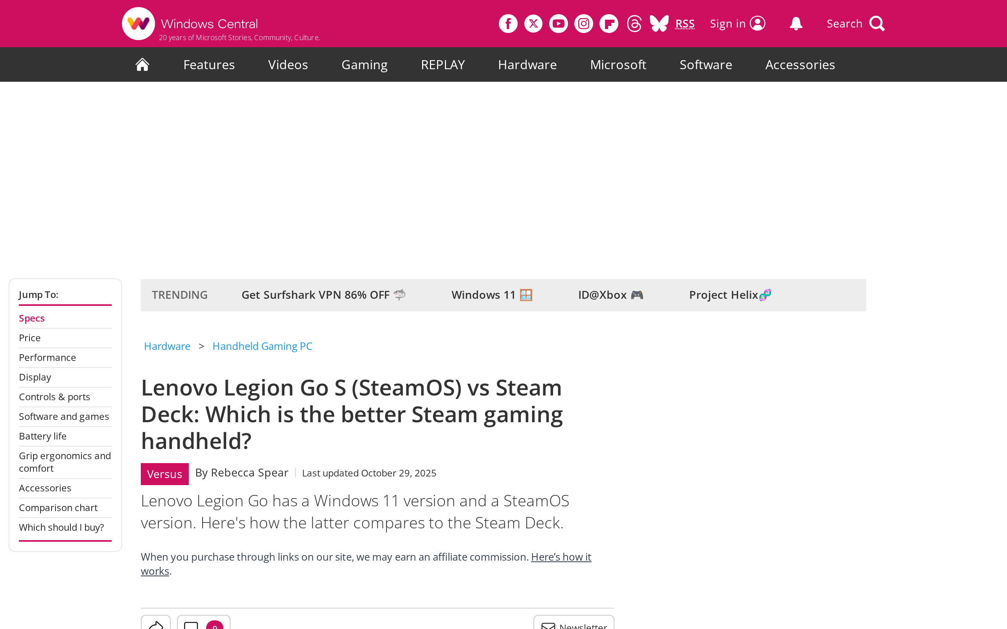Open the Videos nav menu

point(288,64)
